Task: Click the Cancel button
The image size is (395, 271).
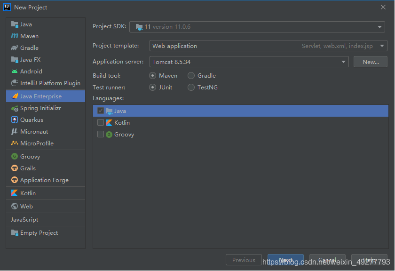Action: click(327, 260)
